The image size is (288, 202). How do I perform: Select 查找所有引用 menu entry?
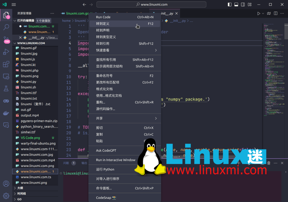click(x=125, y=60)
